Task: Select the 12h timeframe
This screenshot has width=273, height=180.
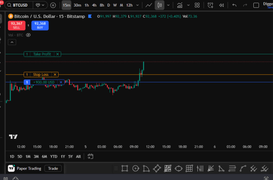Action: (x=129, y=5)
